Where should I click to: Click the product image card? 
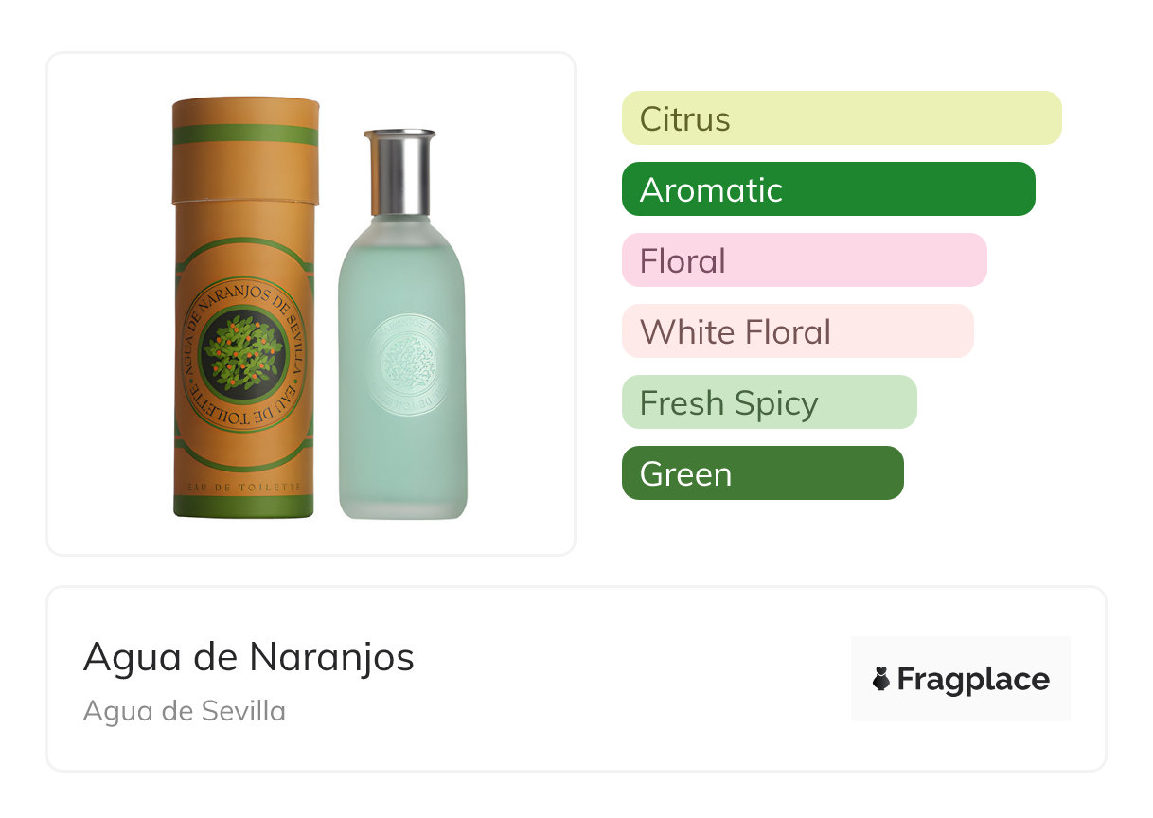(311, 304)
